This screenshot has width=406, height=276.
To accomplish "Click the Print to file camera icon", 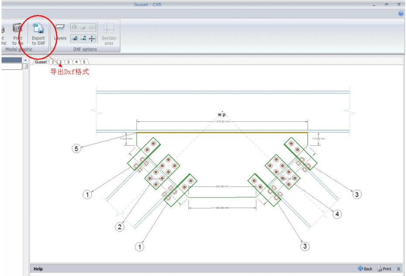I will click(17, 28).
